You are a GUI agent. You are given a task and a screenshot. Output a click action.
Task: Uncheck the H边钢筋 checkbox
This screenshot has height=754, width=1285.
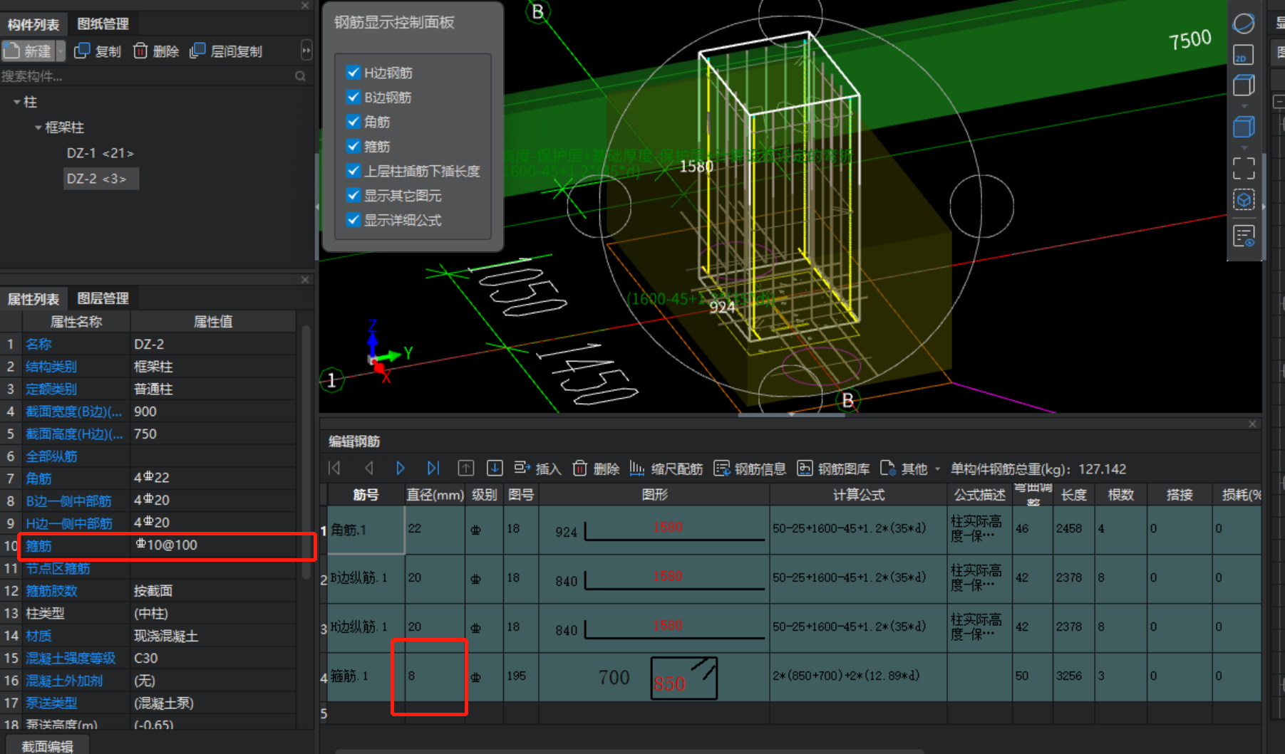click(x=353, y=72)
